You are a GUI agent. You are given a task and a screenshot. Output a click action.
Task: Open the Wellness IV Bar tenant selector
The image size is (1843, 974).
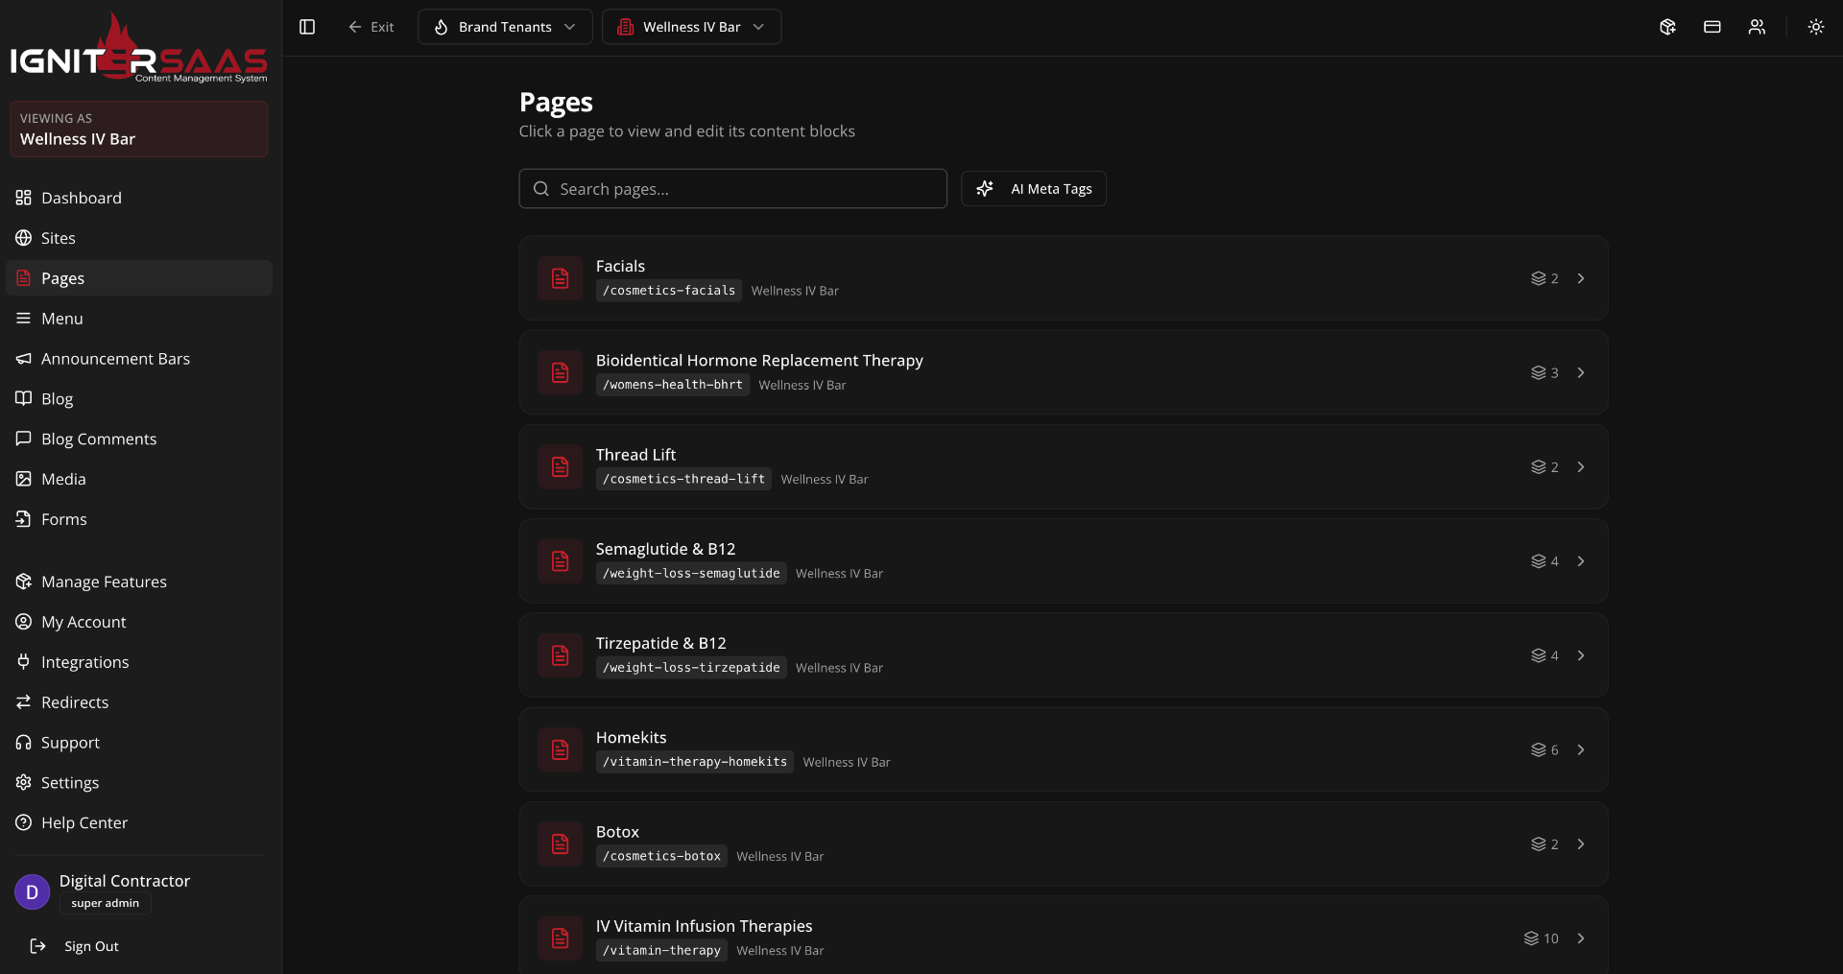(691, 27)
